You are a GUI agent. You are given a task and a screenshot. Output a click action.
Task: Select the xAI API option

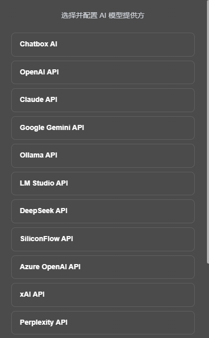(103, 295)
